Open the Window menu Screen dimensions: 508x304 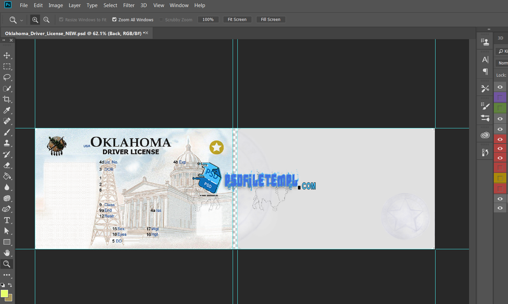[179, 5]
